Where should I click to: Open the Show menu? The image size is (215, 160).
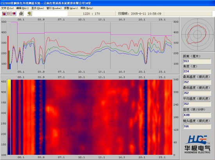(38, 8)
